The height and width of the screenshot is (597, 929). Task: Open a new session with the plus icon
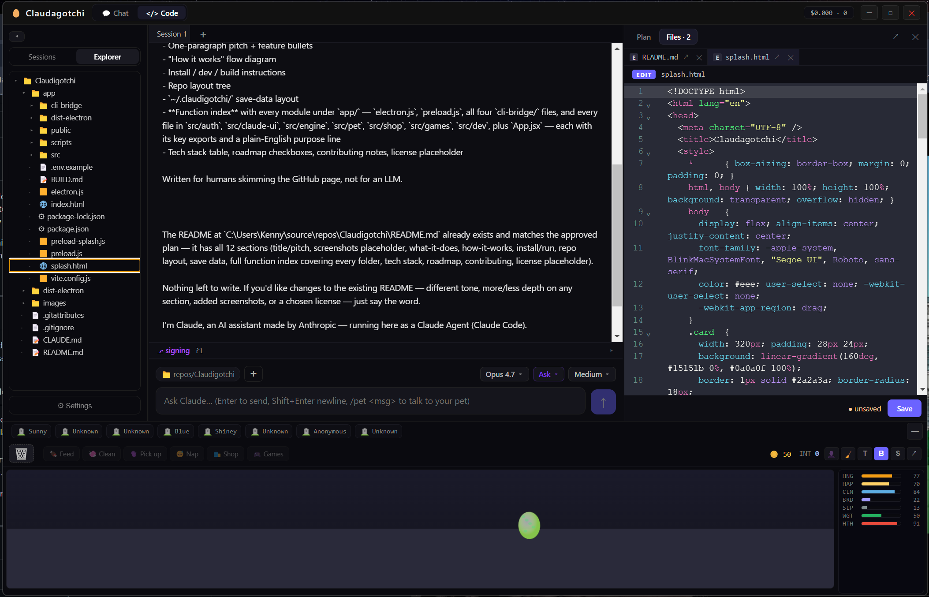click(x=203, y=34)
